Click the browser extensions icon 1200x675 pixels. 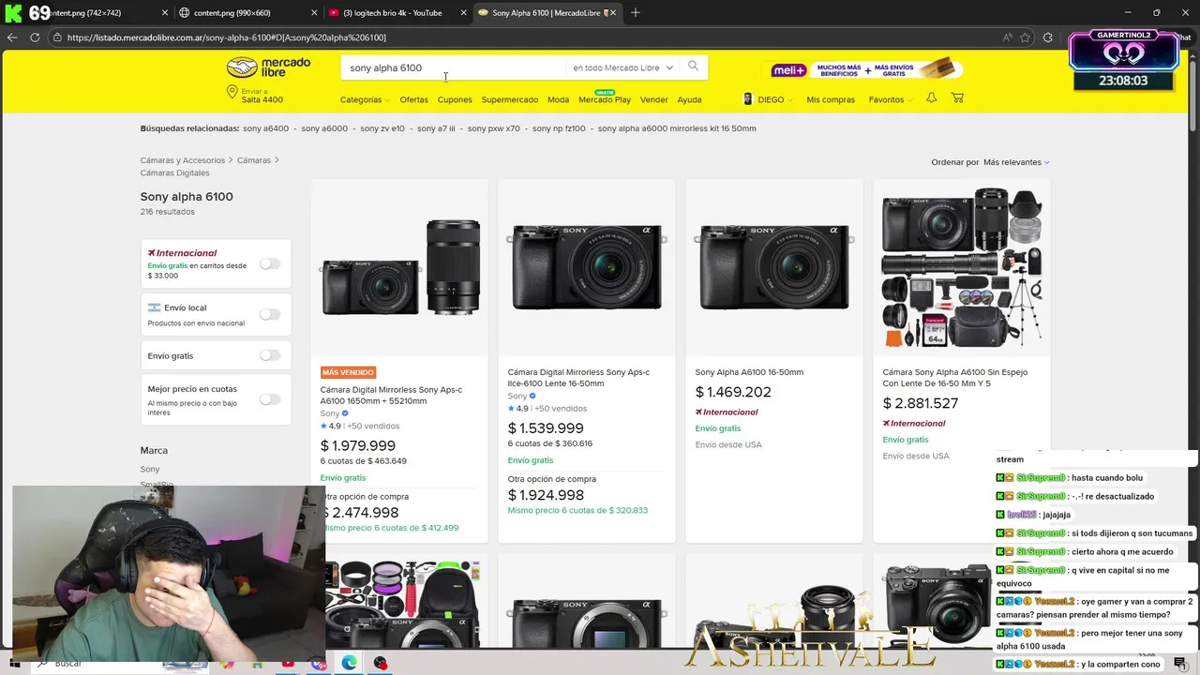pyautogui.click(x=1048, y=37)
